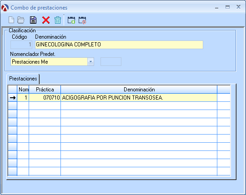Click the Denominación grid column header
This screenshot has height=195, width=246.
tap(139, 90)
